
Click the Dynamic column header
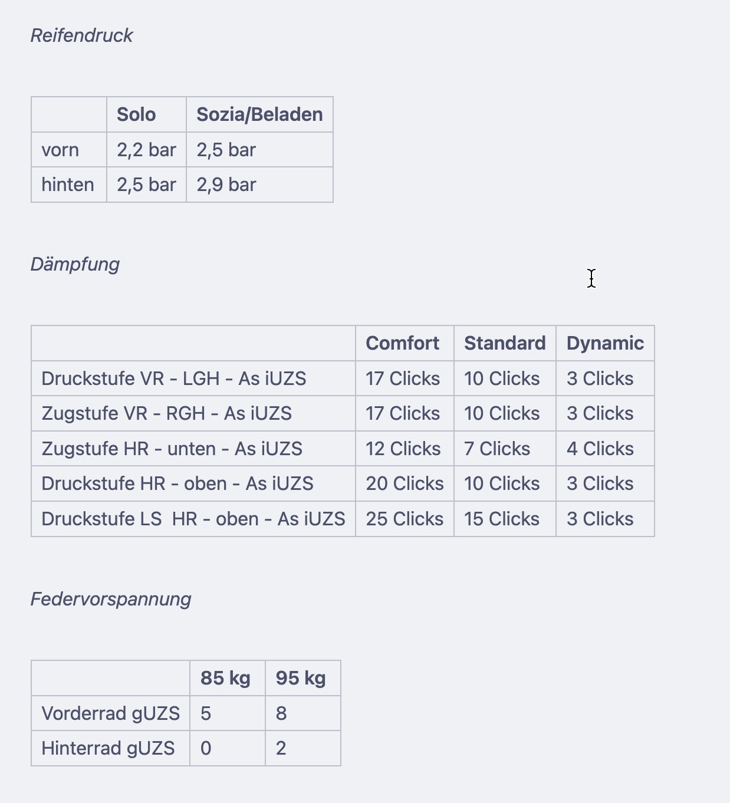(x=605, y=343)
